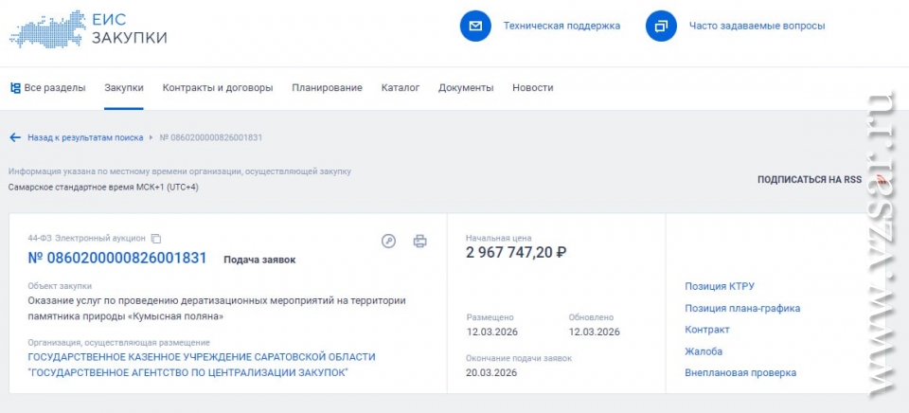909x413 pixels.
Task: Click the Позиция КТРУ link
Action: pos(720,286)
